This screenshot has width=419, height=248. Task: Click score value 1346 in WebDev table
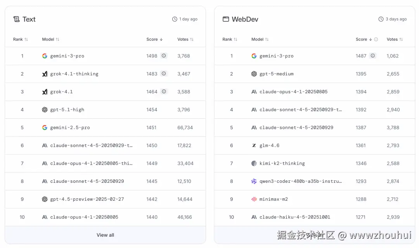(x=361, y=163)
